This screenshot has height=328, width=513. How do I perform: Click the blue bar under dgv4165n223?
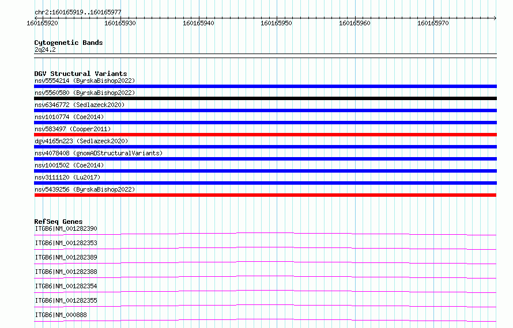265,147
